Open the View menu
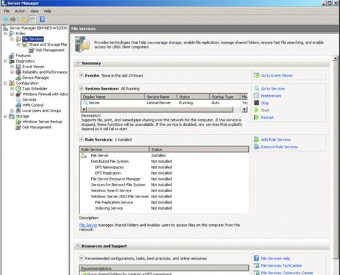340x275 pixels. (35, 11)
